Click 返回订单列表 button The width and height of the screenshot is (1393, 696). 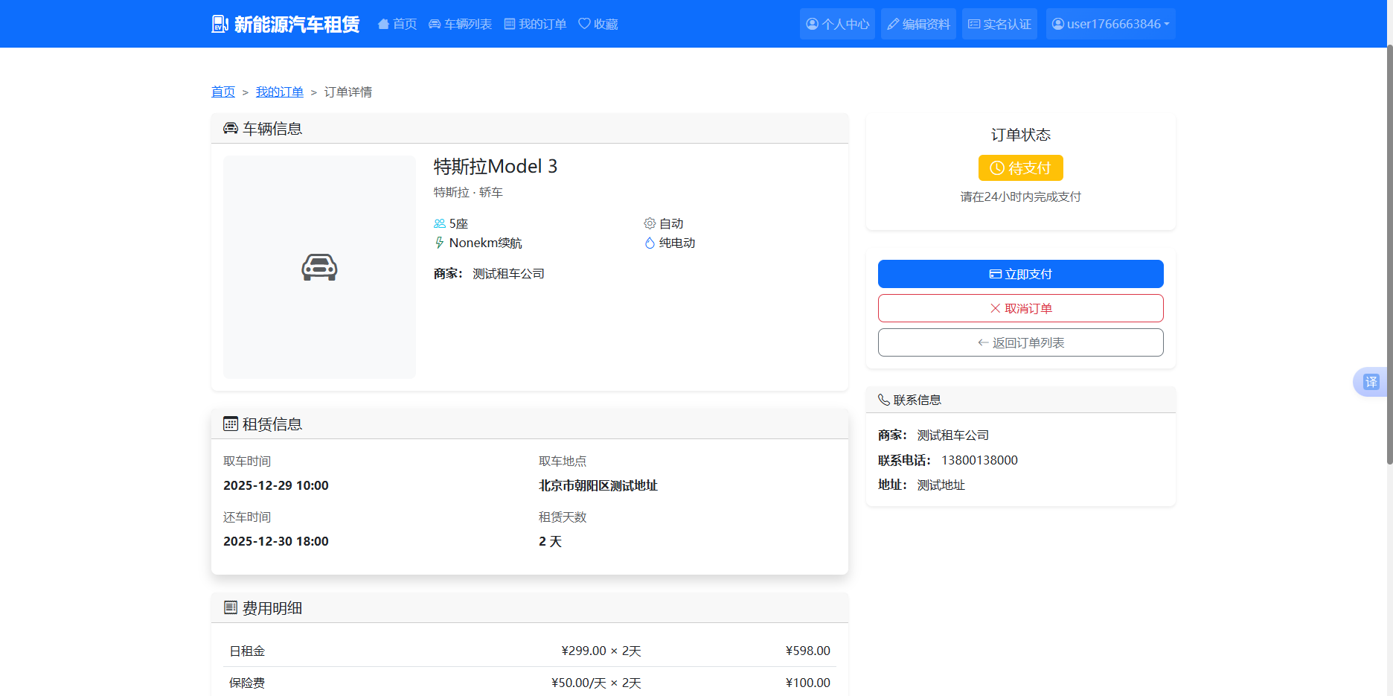click(x=1020, y=342)
